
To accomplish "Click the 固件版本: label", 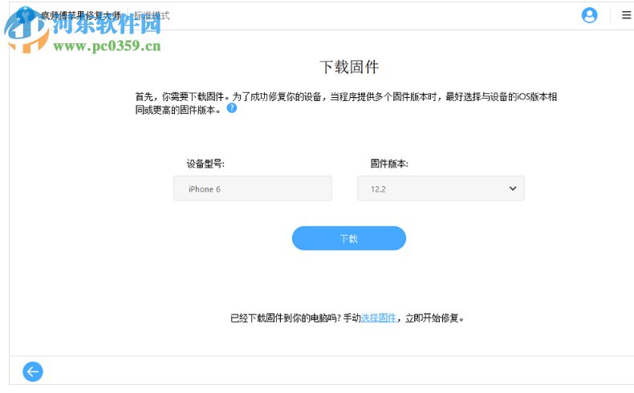I will pyautogui.click(x=389, y=164).
